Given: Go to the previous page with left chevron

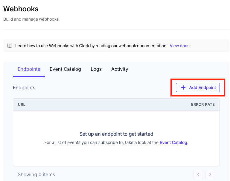Looking at the screenshot, I should (198, 174).
